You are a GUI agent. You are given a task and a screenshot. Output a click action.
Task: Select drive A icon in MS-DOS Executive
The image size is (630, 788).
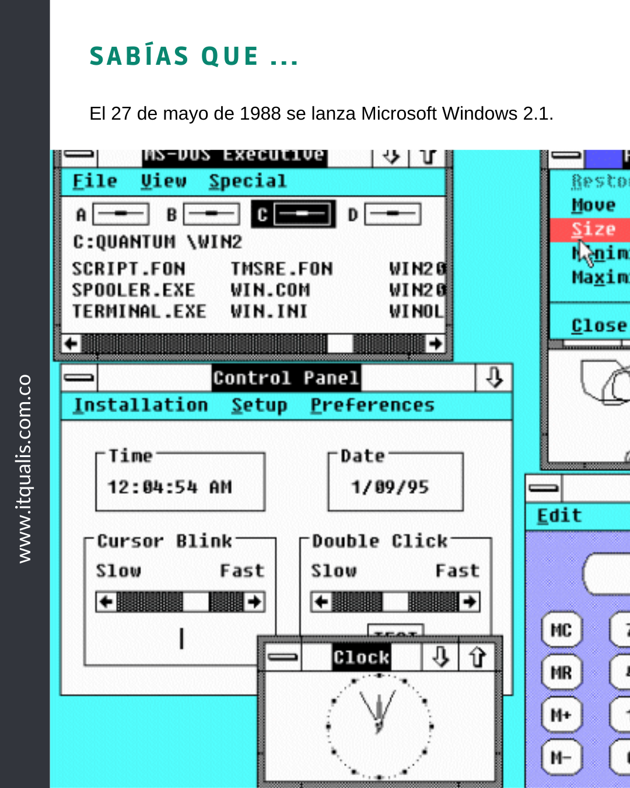(x=121, y=214)
